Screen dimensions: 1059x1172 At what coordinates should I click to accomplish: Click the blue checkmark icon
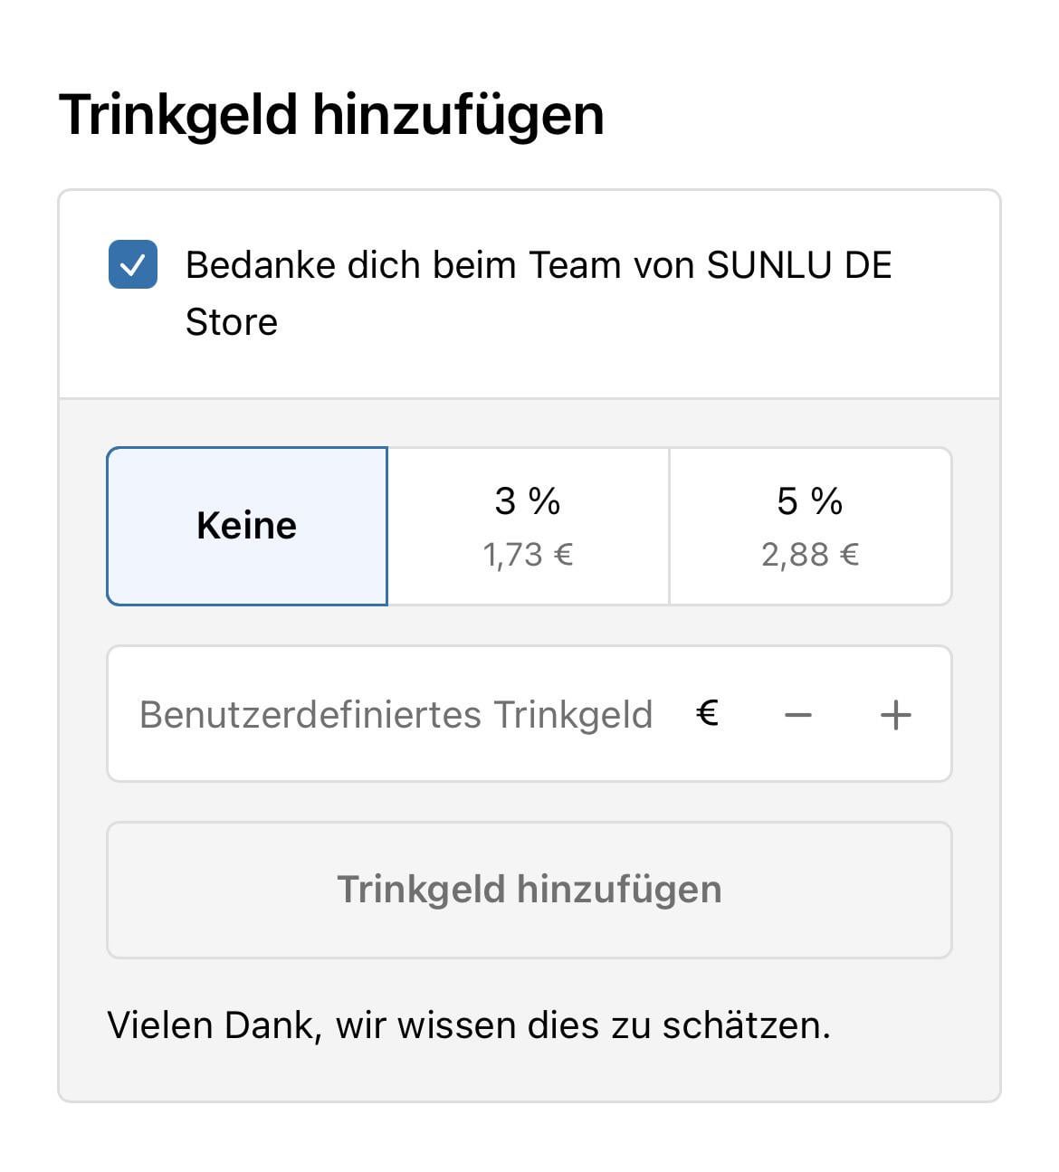(132, 264)
